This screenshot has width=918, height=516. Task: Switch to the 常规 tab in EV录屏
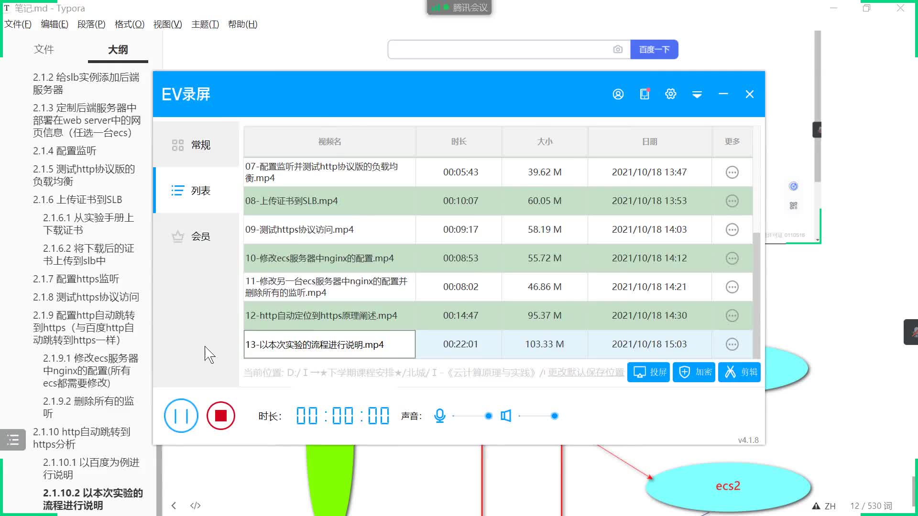point(196,145)
